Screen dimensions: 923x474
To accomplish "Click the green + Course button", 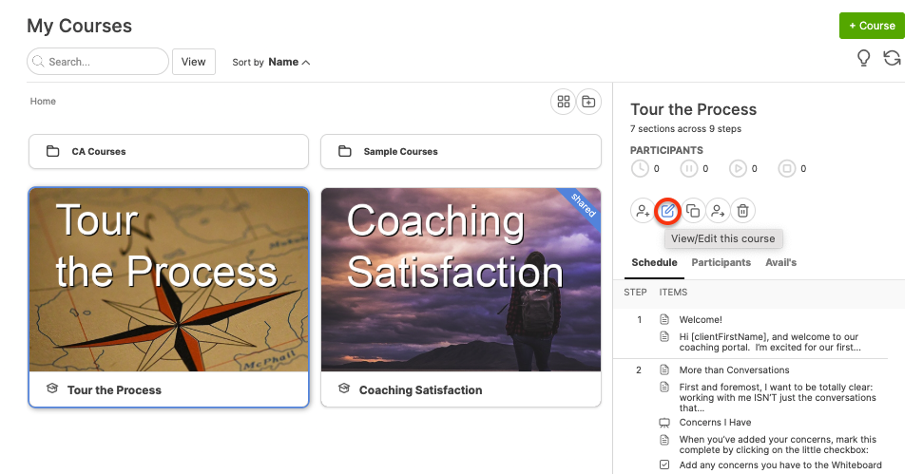I will (x=871, y=26).
